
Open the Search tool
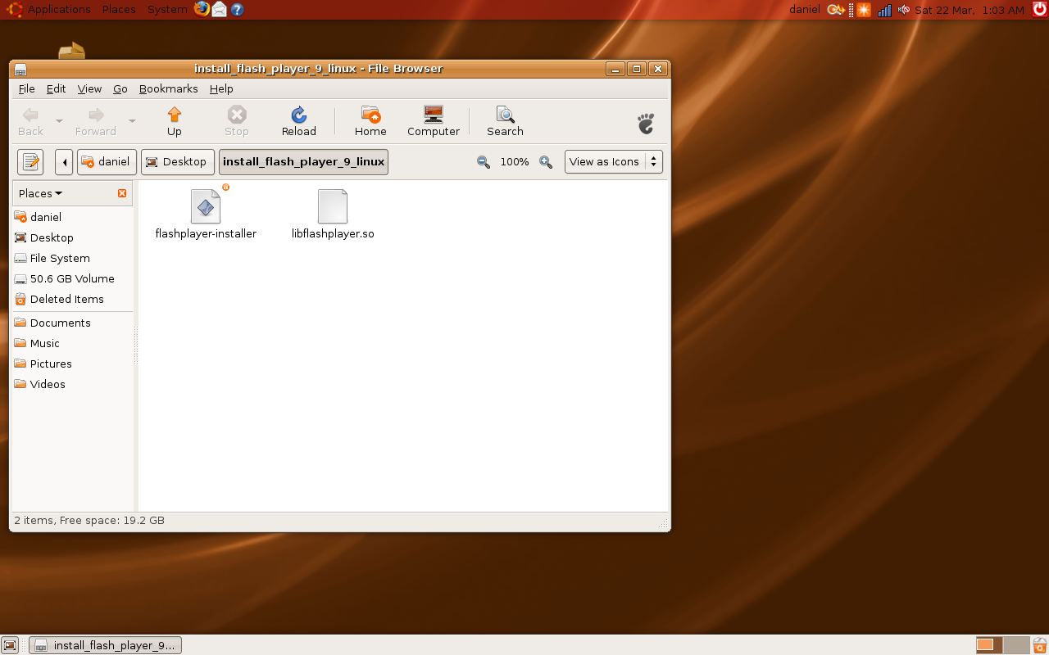(x=504, y=121)
